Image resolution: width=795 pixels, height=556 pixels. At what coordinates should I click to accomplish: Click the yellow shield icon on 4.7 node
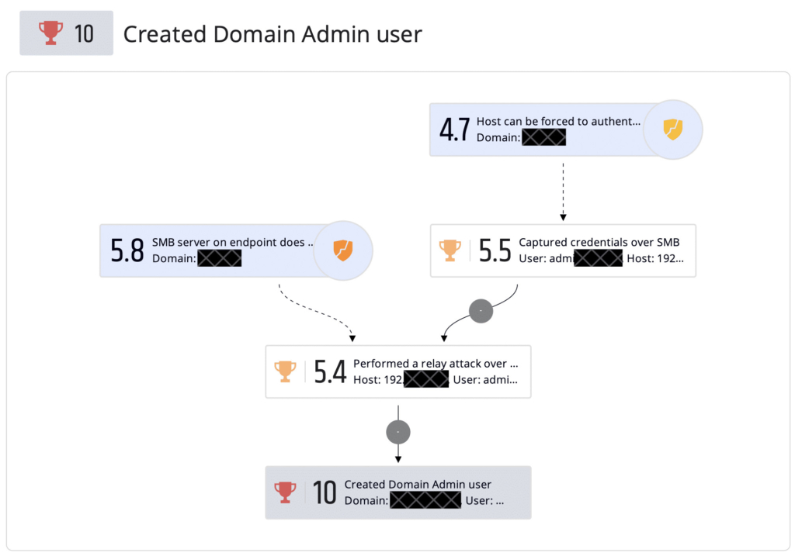pos(672,129)
